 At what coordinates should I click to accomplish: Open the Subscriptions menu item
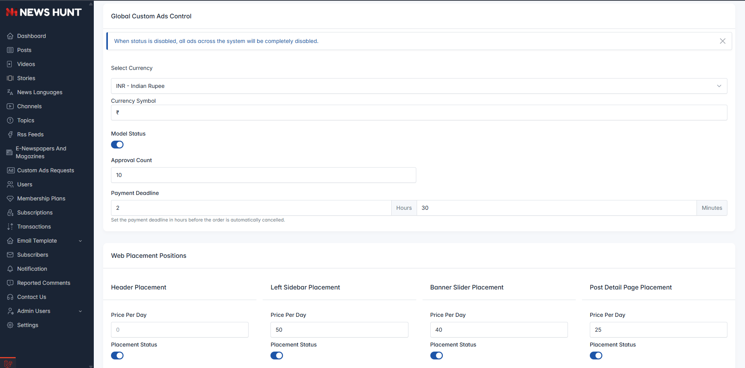point(35,213)
